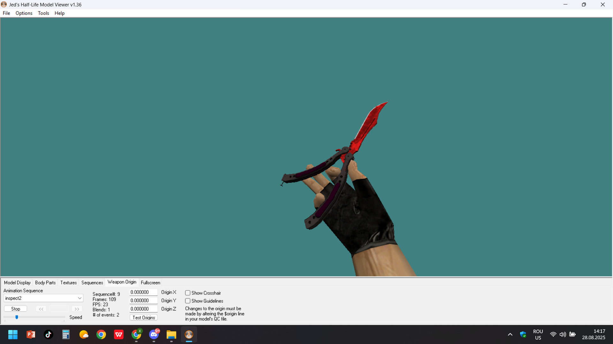Open the Calculator taskbar icon
The image size is (613, 344).
coord(66,334)
